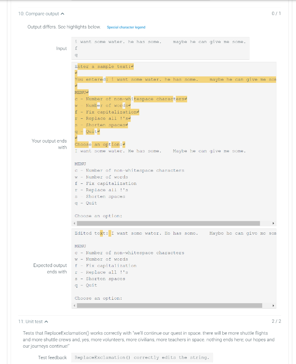
Task: Click the left arrow on your output's scrollbar
Action: (x=74, y=223)
